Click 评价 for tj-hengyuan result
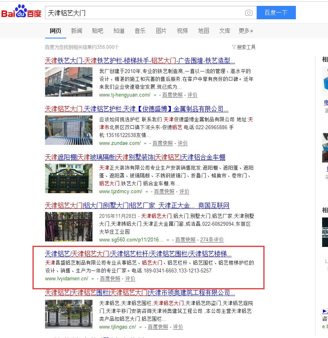The width and height of the screenshot is (328, 338). [192, 95]
